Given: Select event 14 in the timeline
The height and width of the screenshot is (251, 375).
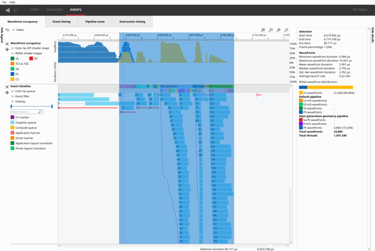Looking at the screenshot, I should click(139, 95).
